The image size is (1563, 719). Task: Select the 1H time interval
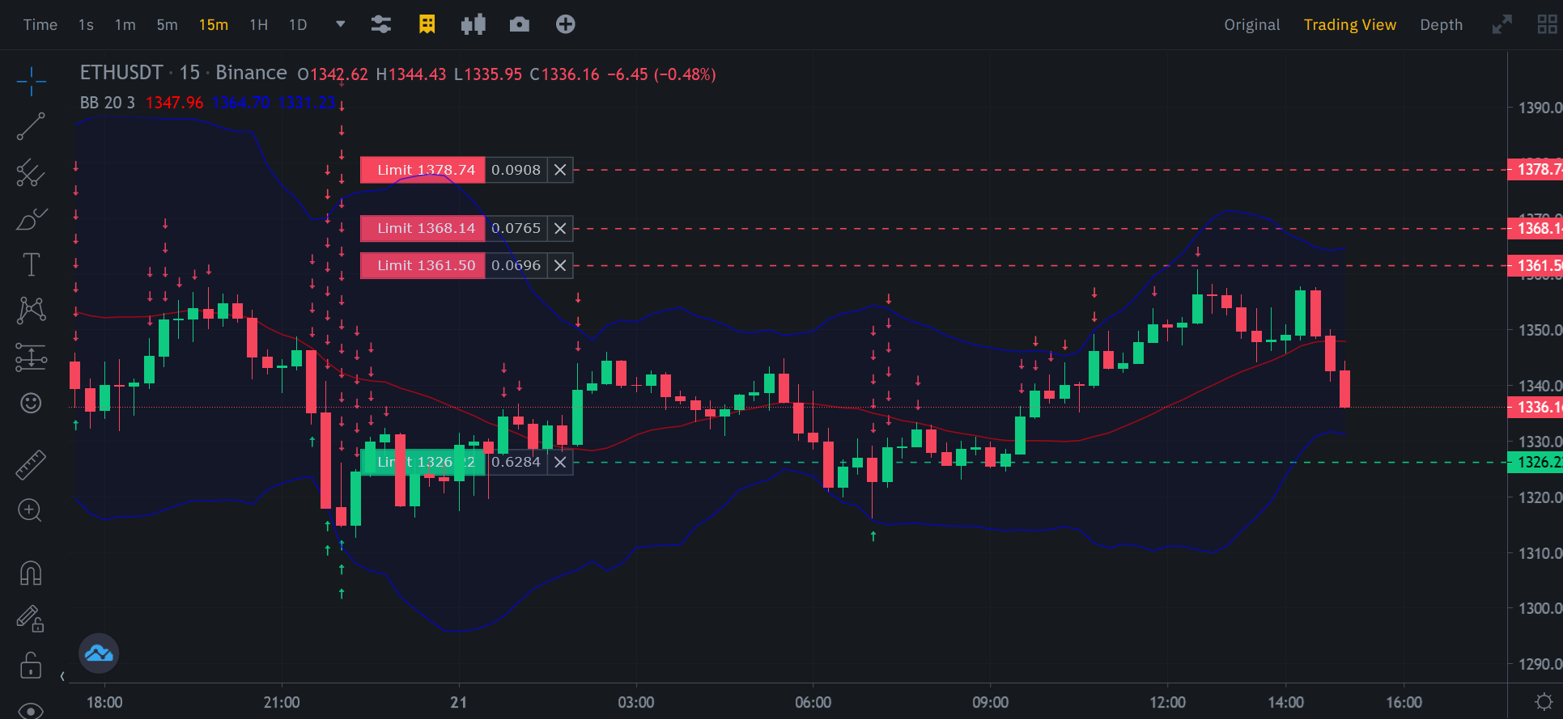tap(259, 25)
